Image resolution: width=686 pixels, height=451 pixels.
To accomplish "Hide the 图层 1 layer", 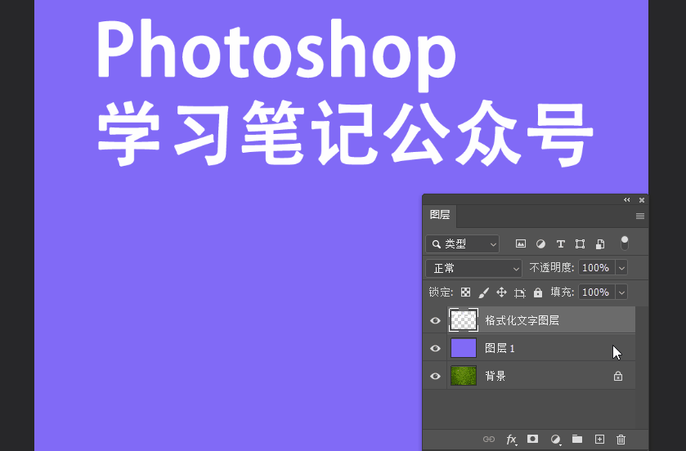I will coord(435,348).
